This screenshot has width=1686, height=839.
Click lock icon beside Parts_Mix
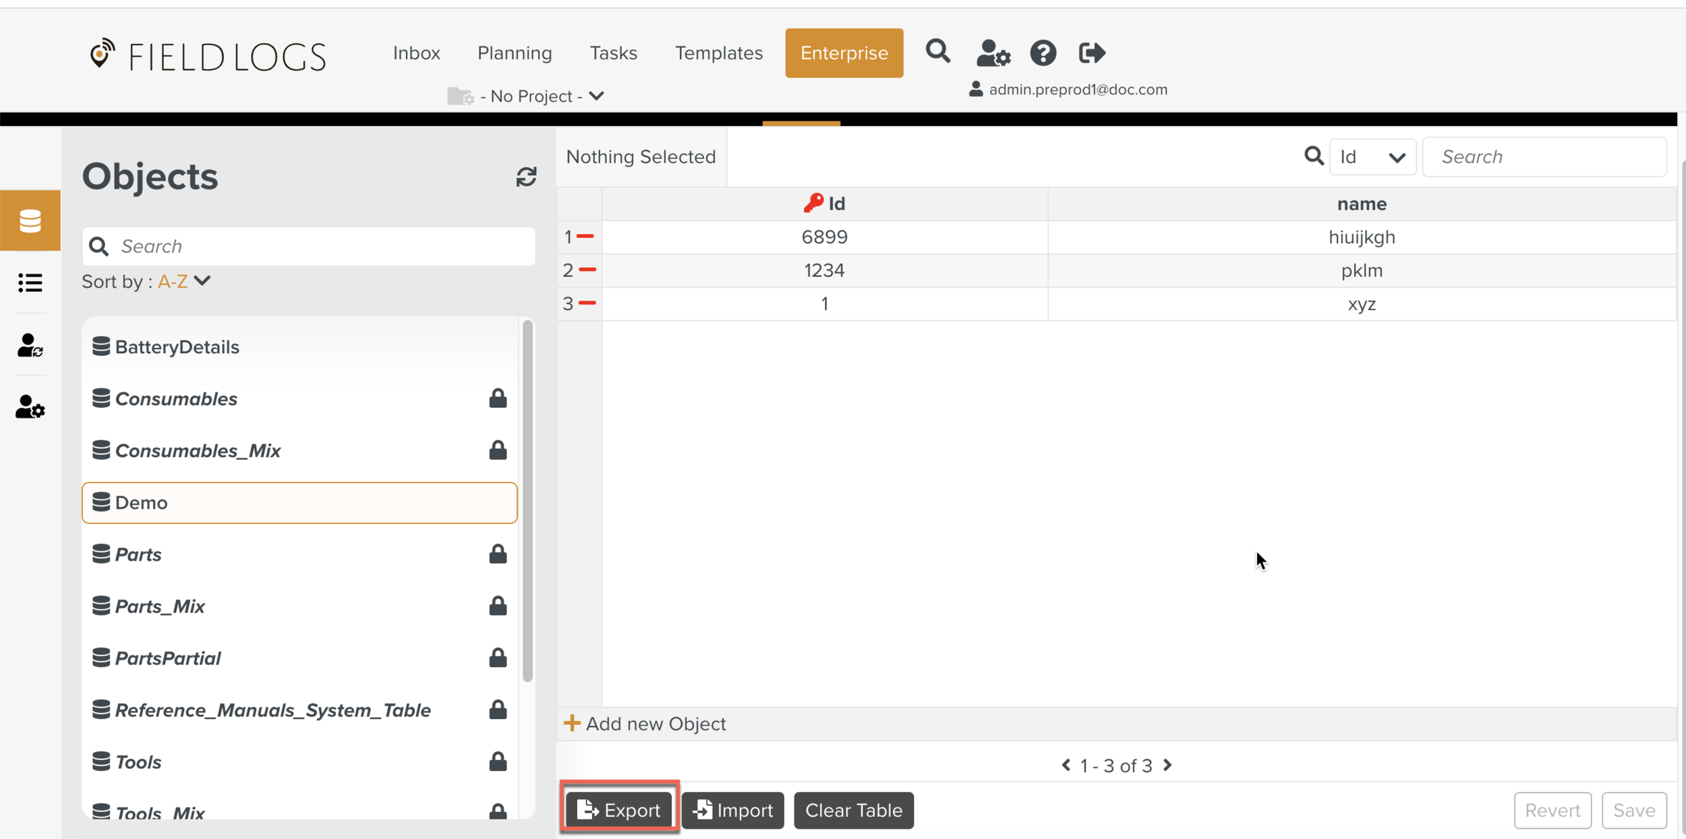498,606
